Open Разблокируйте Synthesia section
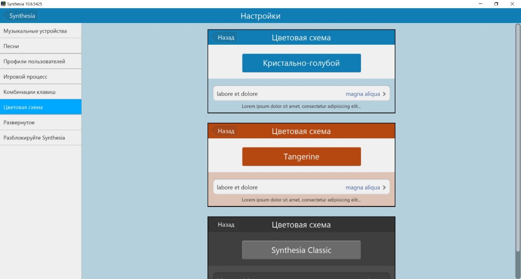Screen dimensions: 521x279 40,138
